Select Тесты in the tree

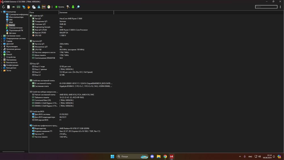(9, 71)
